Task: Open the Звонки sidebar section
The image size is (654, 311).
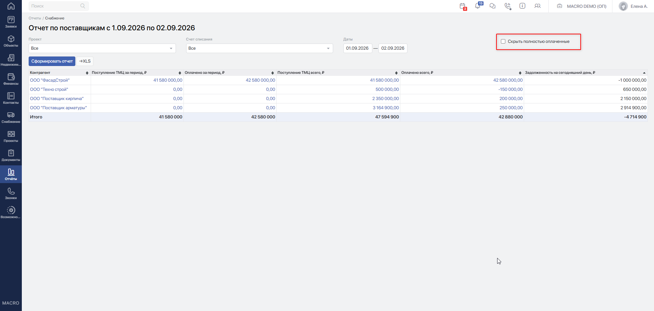Action: 11,194
